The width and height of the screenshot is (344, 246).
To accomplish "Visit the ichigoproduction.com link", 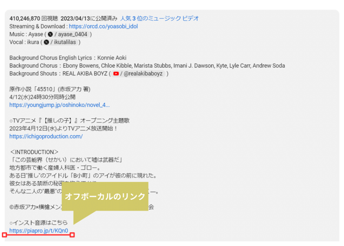I will [x=46, y=137].
